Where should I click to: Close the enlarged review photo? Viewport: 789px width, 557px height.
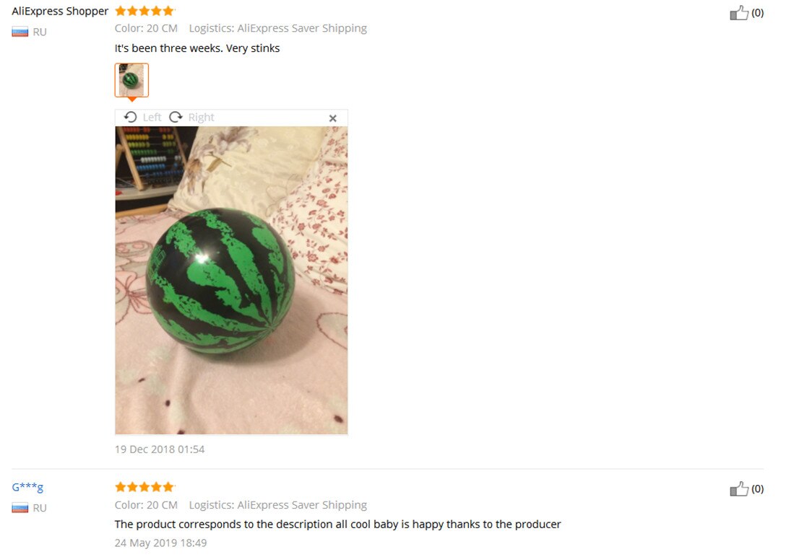click(x=332, y=118)
